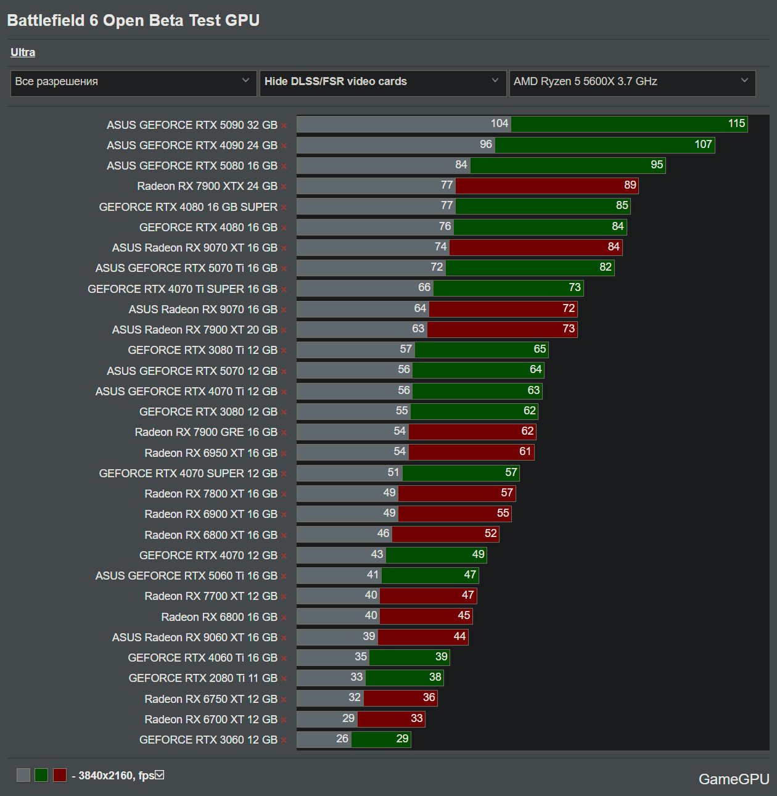The image size is (777, 796).
Task: Remove Radeon RX 6900 XT 16 GB row
Action: [284, 515]
